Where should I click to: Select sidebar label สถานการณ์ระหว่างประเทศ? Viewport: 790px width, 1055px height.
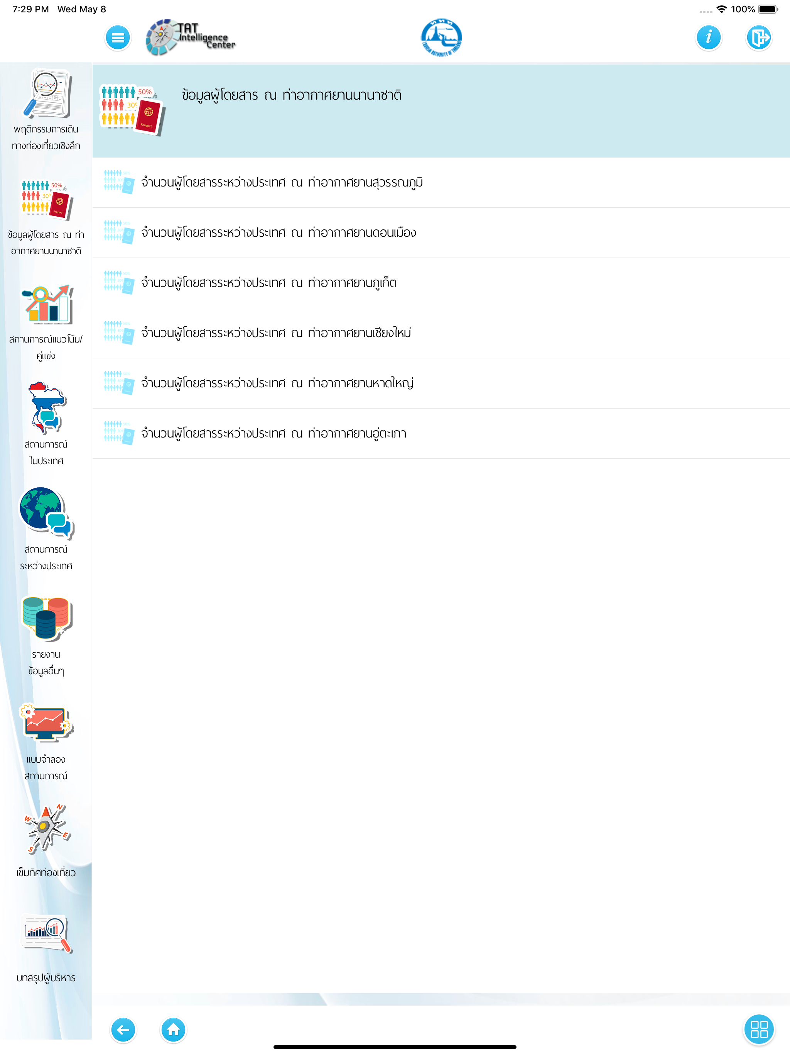point(46,557)
